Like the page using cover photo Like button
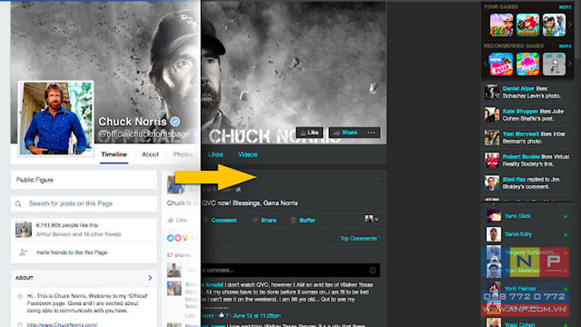The image size is (581, 327). coord(309,132)
